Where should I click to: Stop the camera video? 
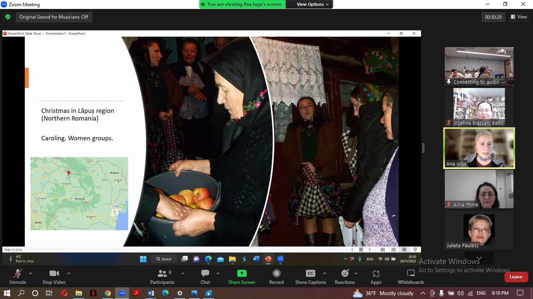pos(54,277)
